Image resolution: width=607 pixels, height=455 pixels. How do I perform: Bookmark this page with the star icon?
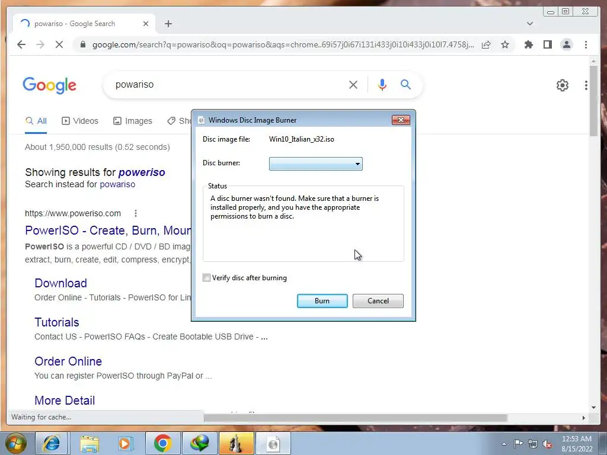tap(505, 44)
